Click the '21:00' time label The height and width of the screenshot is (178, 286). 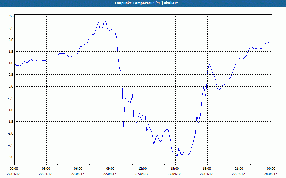point(240,169)
